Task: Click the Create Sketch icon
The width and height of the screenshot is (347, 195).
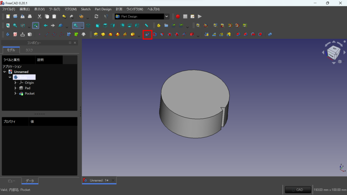Action: (x=15, y=35)
